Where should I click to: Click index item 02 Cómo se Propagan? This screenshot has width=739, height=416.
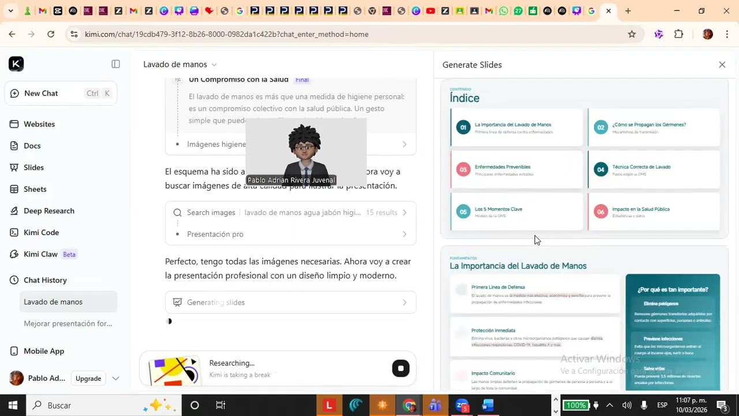[x=654, y=128]
